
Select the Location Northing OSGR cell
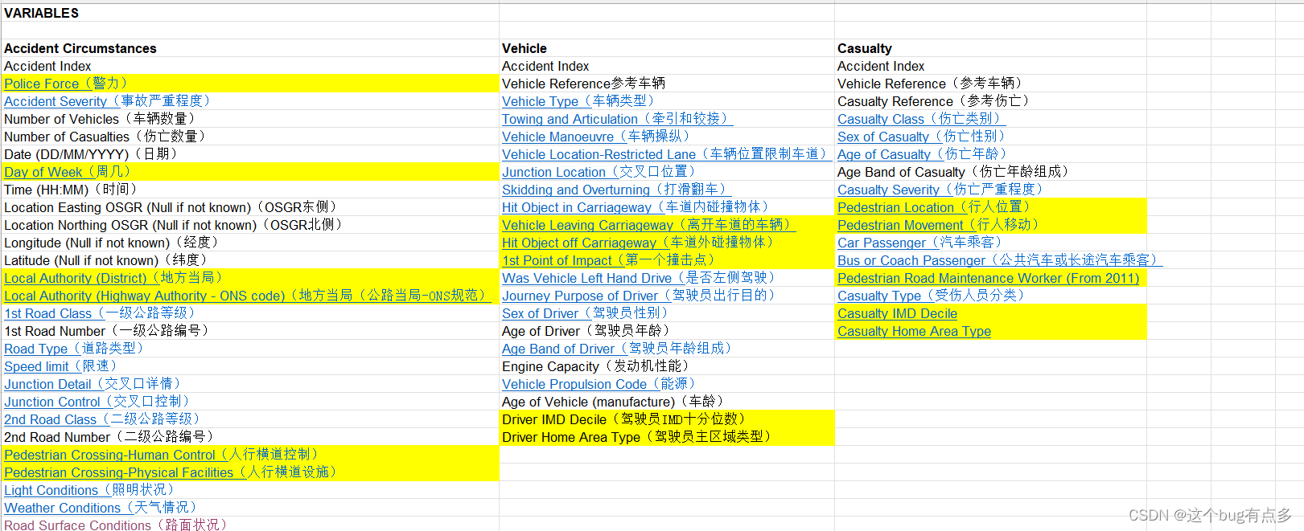[x=250, y=225]
